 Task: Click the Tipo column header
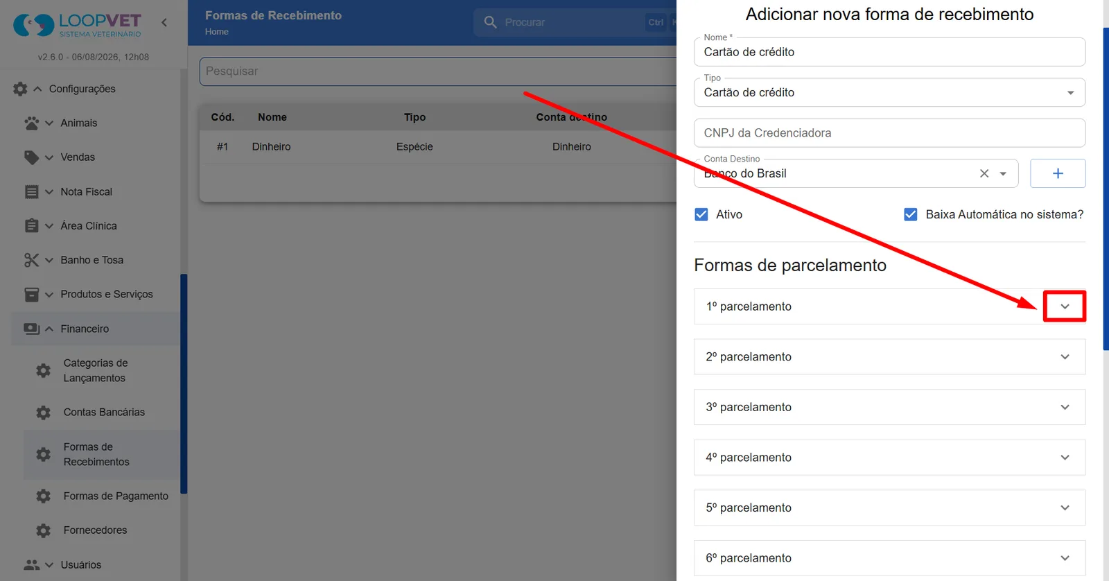tap(414, 117)
